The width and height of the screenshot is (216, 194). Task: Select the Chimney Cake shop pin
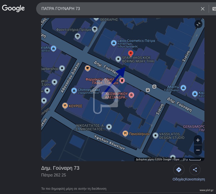coord(74,90)
